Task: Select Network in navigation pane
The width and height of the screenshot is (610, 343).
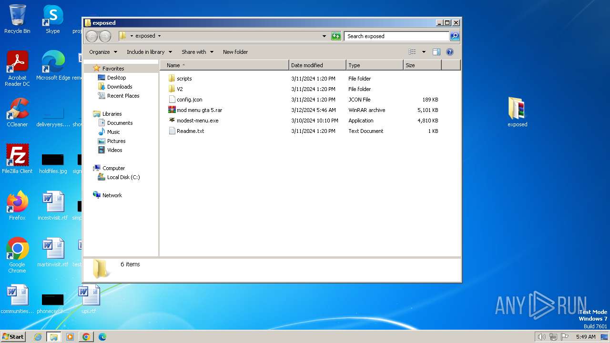Action: [112, 195]
